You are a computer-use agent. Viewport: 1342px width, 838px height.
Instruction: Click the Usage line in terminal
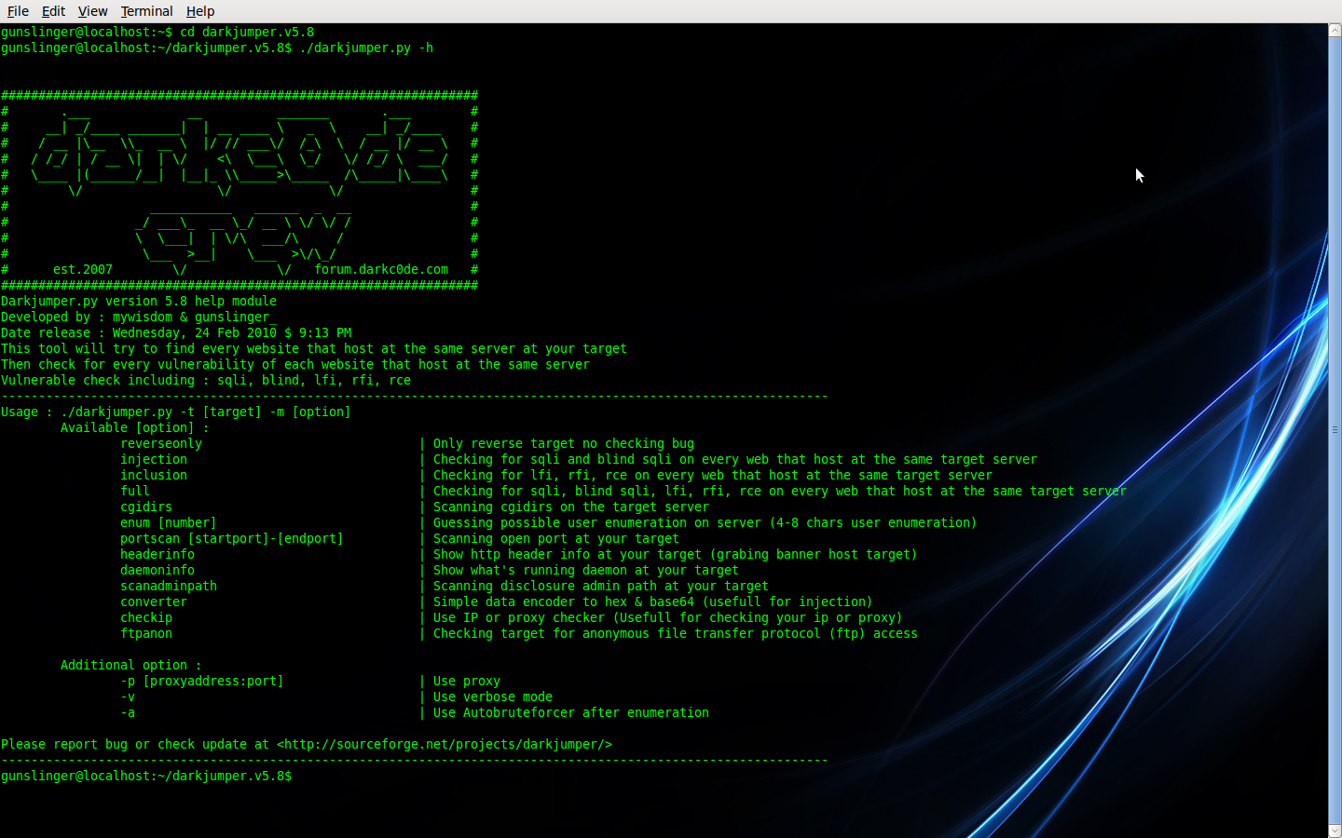[176, 412]
